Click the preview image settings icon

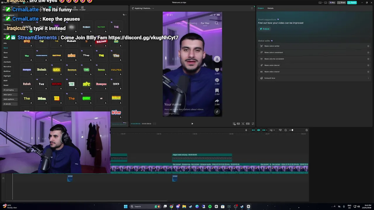coord(234,124)
